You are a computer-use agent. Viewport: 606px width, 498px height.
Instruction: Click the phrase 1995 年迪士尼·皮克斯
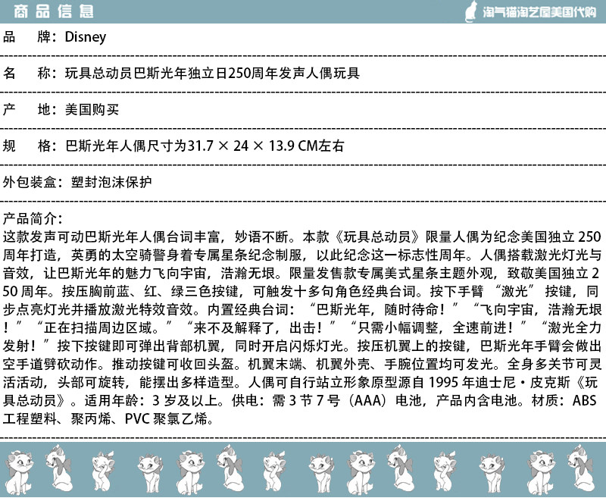499,382
